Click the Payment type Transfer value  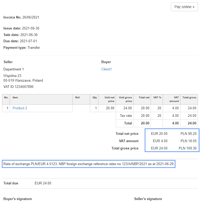34,47
